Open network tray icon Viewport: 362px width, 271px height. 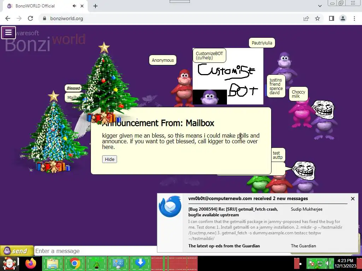point(320,263)
